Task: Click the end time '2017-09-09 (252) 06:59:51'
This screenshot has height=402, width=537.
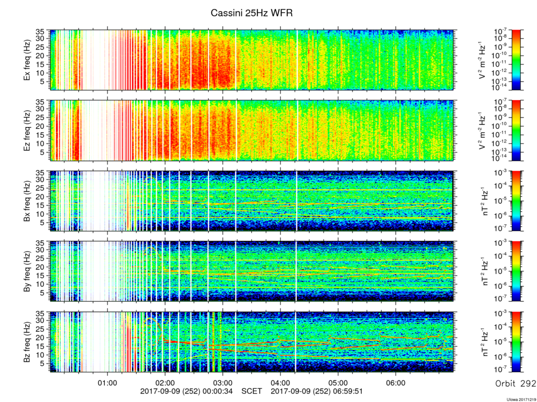Action: 317,391
